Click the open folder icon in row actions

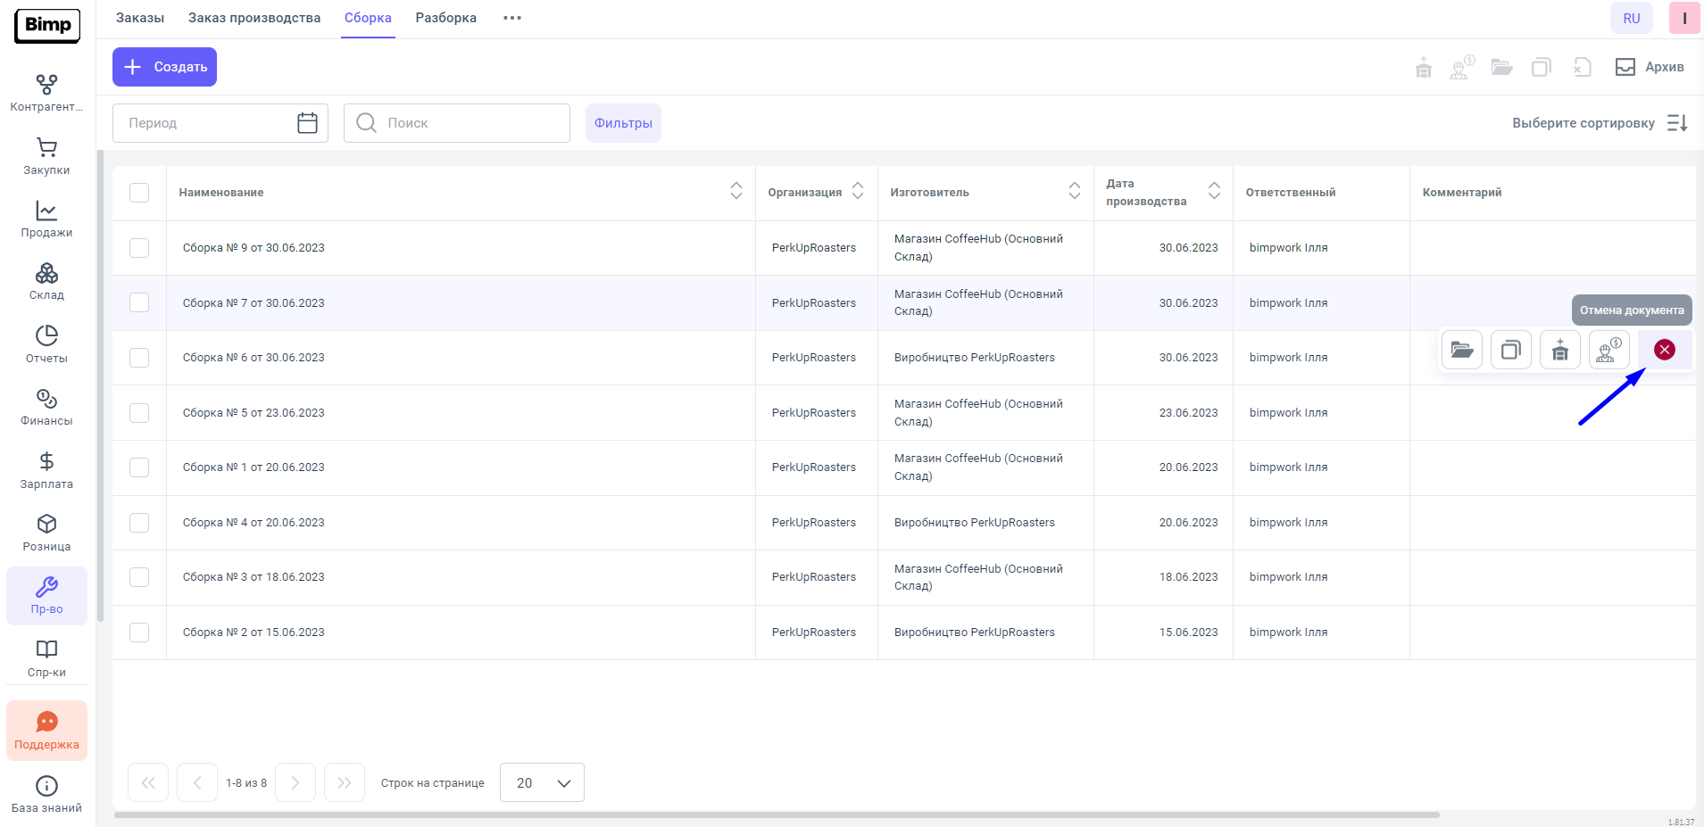point(1461,350)
